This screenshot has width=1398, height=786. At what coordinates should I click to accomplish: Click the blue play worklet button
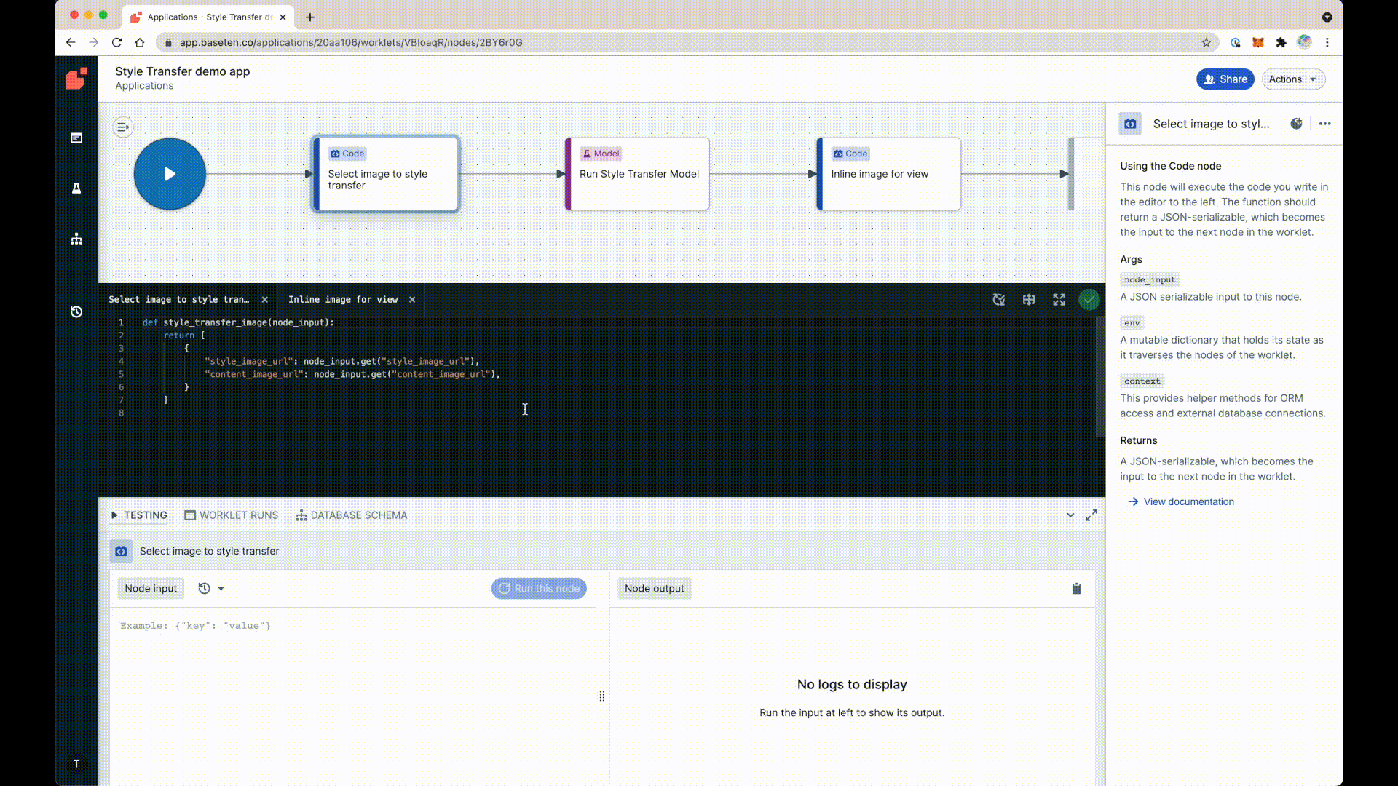click(170, 174)
